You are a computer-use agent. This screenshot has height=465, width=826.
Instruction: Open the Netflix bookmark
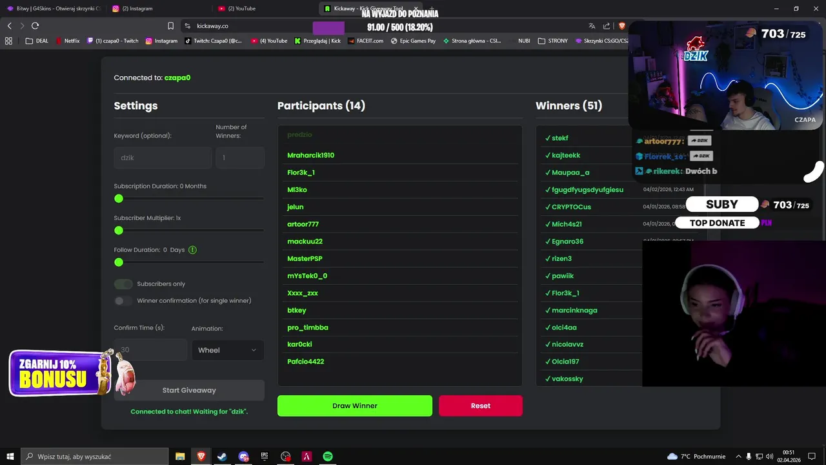[x=68, y=41]
